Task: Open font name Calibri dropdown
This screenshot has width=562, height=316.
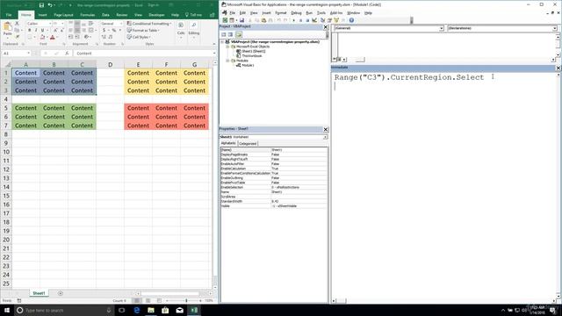Action: point(49,24)
